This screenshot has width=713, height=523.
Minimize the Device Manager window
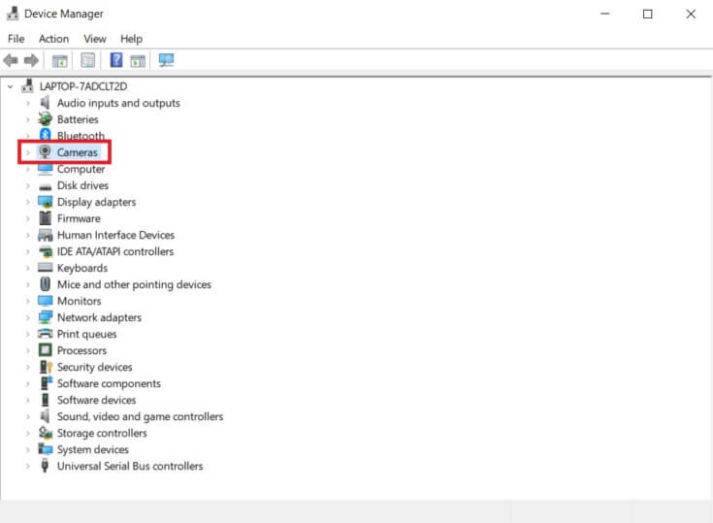pos(604,14)
